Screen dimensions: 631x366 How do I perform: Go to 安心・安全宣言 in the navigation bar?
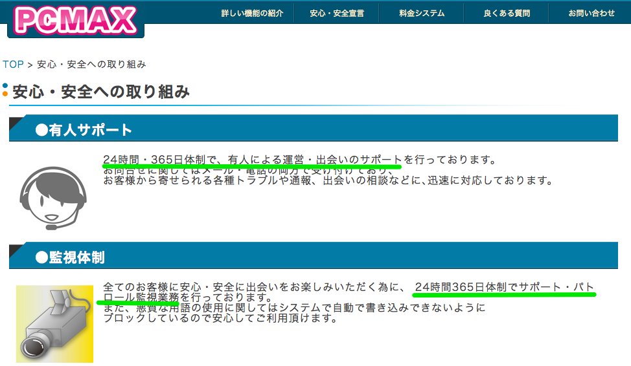337,13
